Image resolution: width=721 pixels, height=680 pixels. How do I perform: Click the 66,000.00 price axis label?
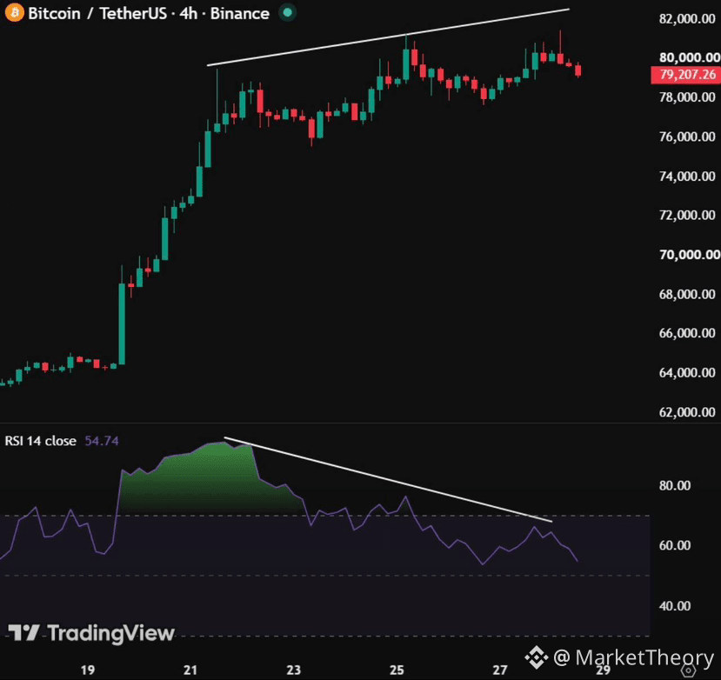tap(687, 333)
